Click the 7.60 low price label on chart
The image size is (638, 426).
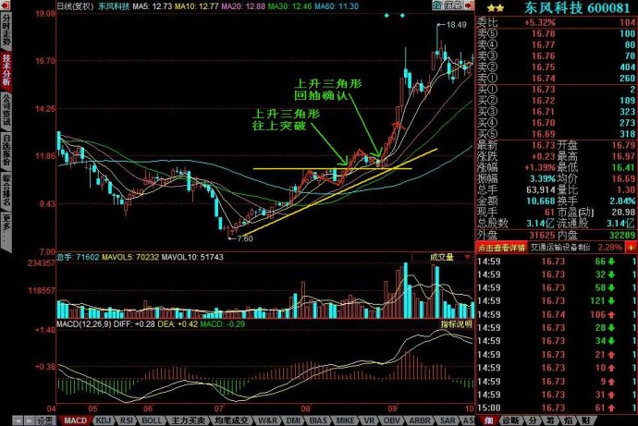(x=245, y=238)
